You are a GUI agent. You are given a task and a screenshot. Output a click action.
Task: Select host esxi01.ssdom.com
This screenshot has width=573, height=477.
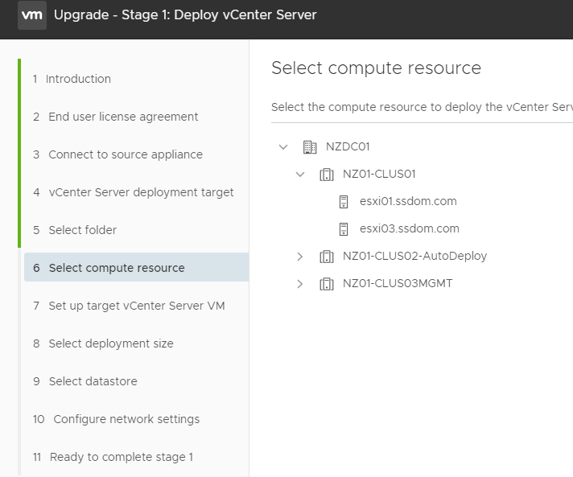pyautogui.click(x=408, y=201)
